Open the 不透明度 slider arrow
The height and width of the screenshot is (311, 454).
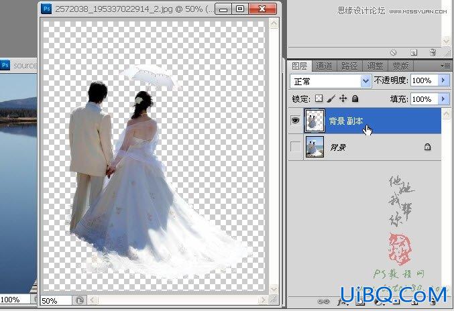[x=443, y=80]
